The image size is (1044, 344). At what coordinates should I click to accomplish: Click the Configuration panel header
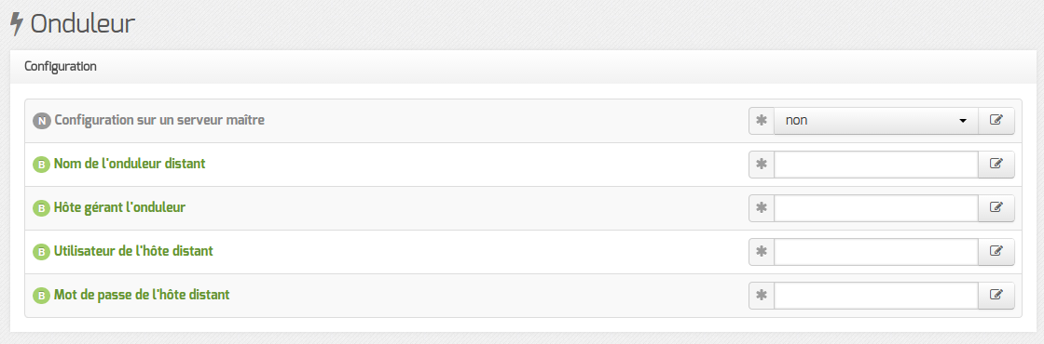coord(523,66)
